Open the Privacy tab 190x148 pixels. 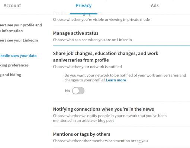tap(84, 6)
